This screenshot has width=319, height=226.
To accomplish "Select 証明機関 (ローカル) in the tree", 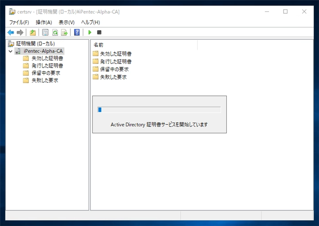I will pos(35,44).
